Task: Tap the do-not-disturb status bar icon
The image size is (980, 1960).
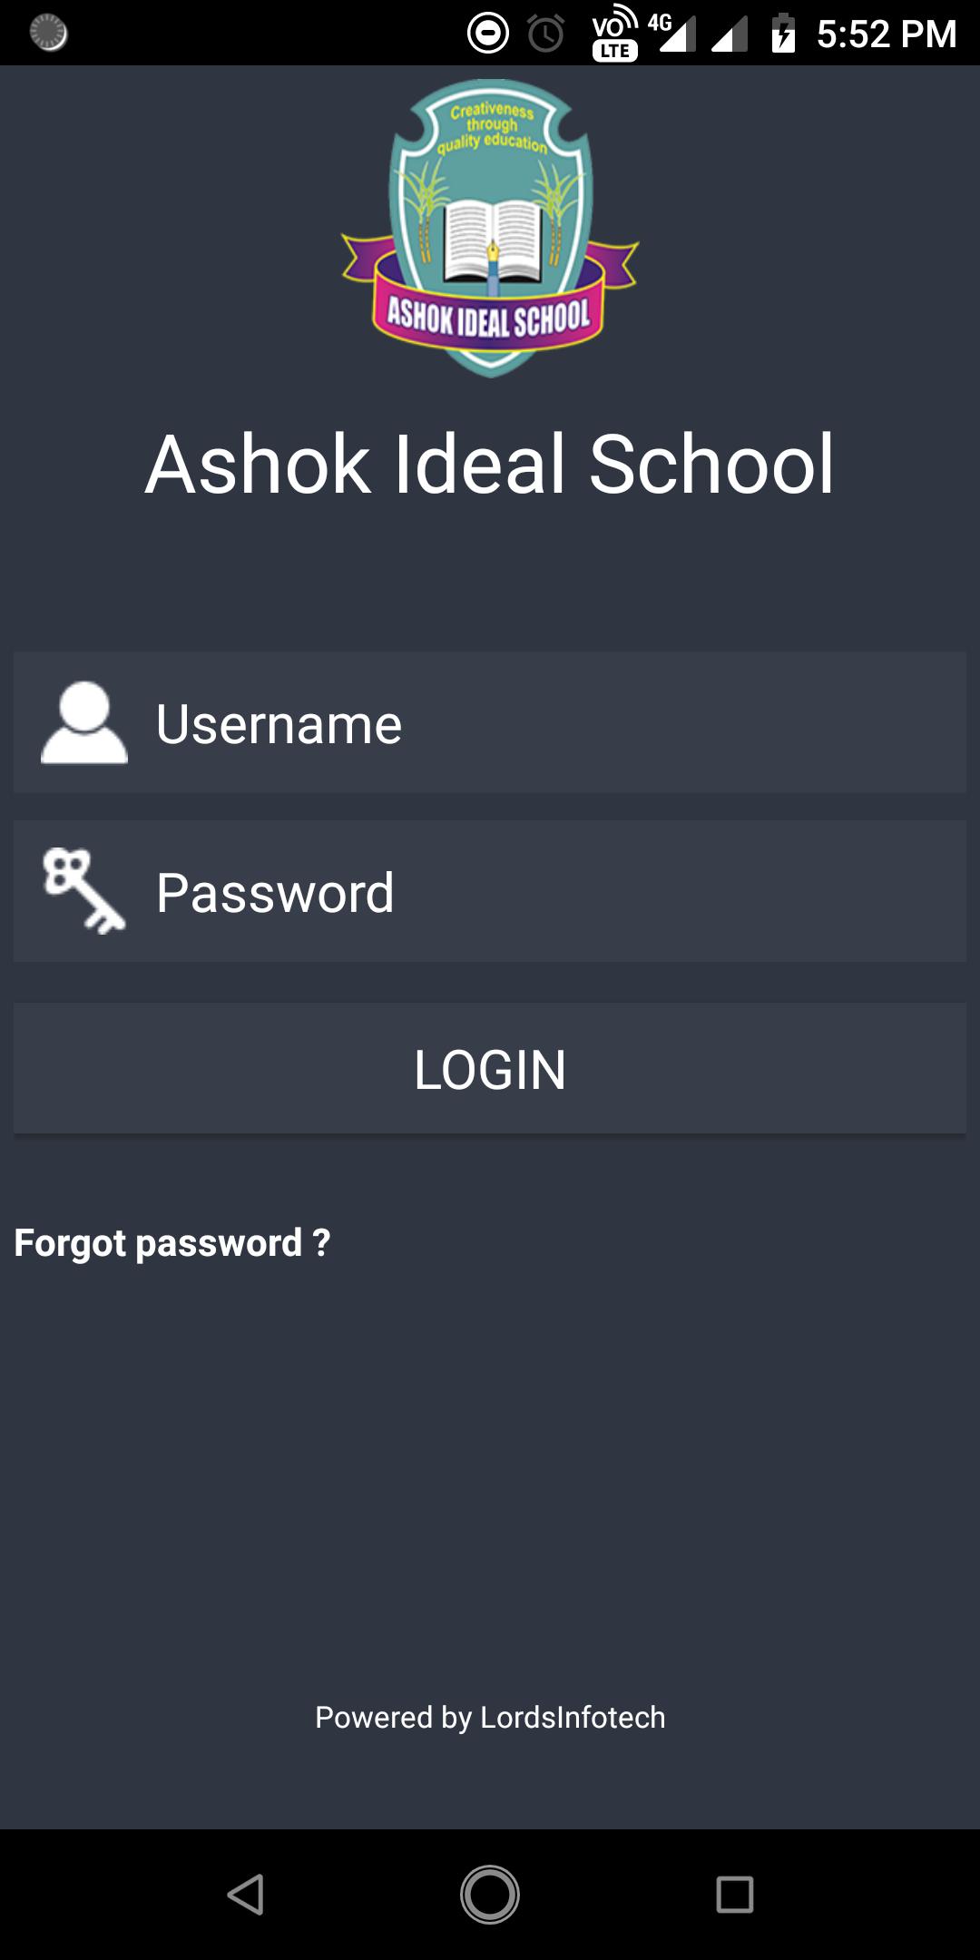Action: point(488,34)
